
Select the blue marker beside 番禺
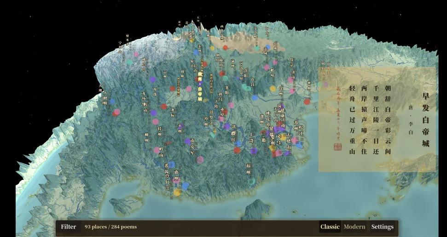171,164
